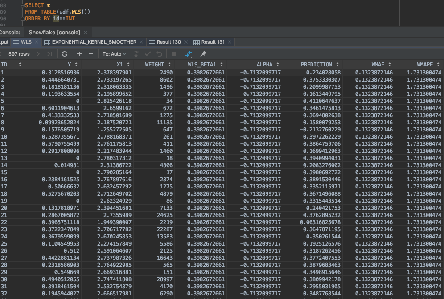Close the Snowflake [console] tab
The width and height of the screenshot is (444, 299).
point(86,33)
